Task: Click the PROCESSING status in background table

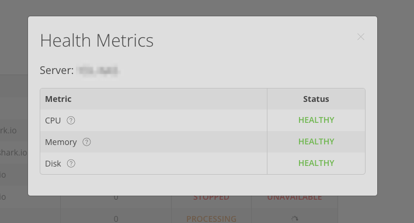Action: pyautogui.click(x=211, y=219)
